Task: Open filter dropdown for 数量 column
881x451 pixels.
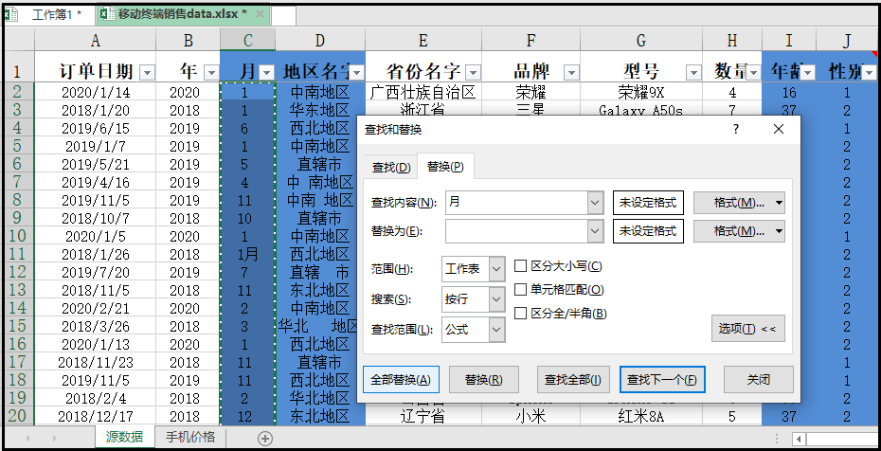Action: coord(753,72)
